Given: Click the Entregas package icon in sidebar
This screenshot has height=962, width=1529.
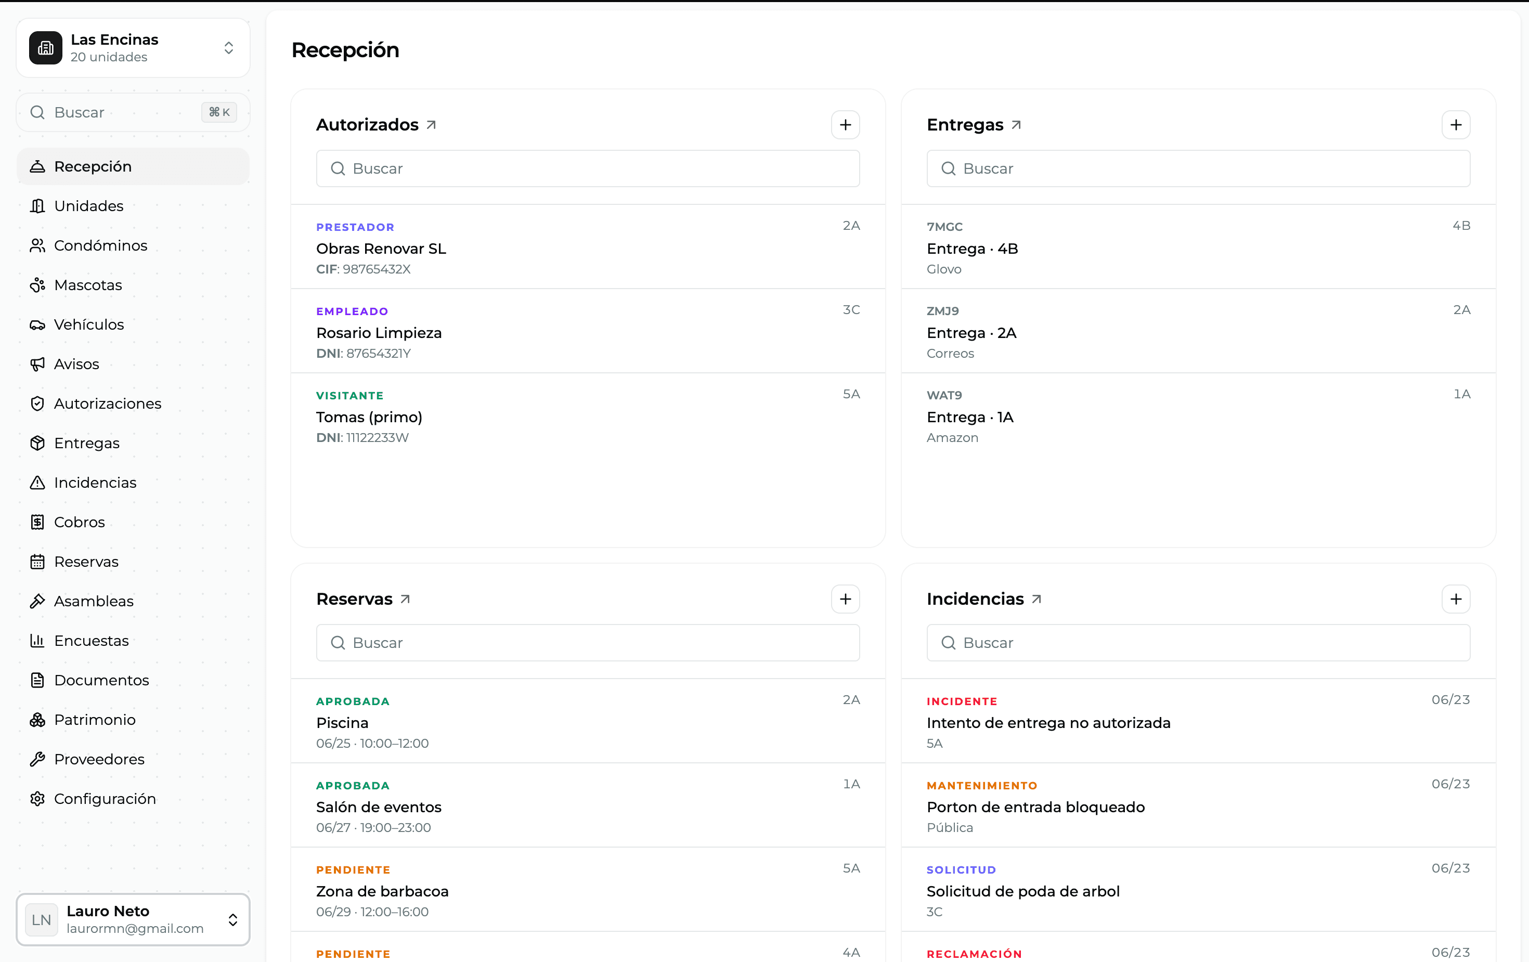Looking at the screenshot, I should (37, 443).
